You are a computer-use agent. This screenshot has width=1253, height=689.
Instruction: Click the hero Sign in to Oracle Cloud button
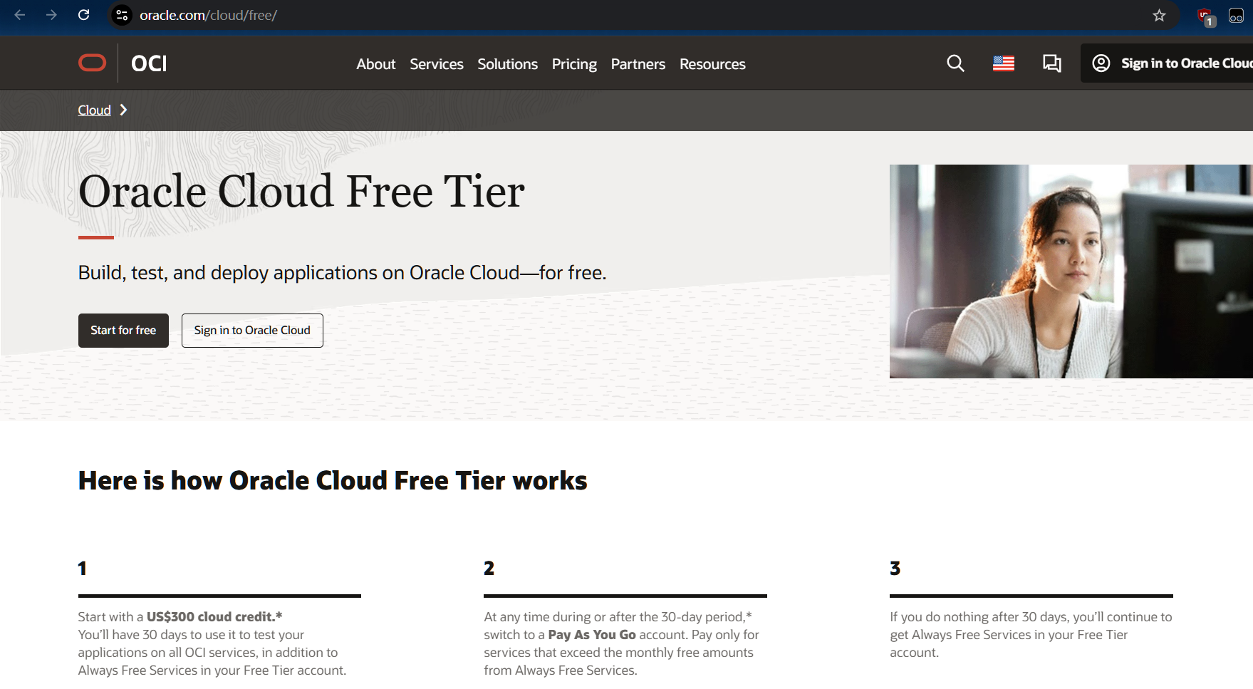[252, 331]
